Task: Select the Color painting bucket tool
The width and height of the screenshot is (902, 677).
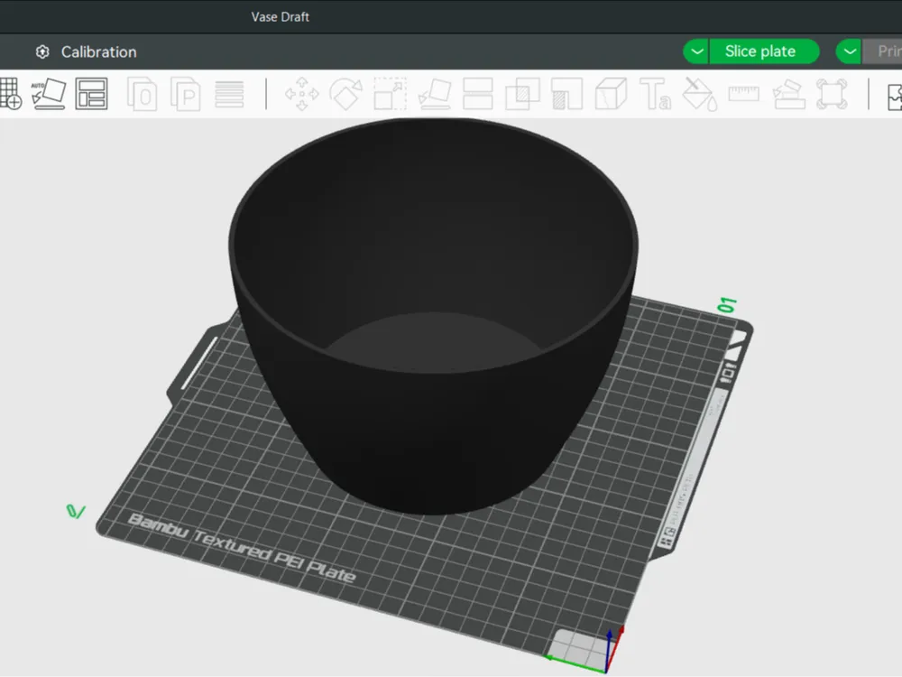Action: pyautogui.click(x=700, y=94)
